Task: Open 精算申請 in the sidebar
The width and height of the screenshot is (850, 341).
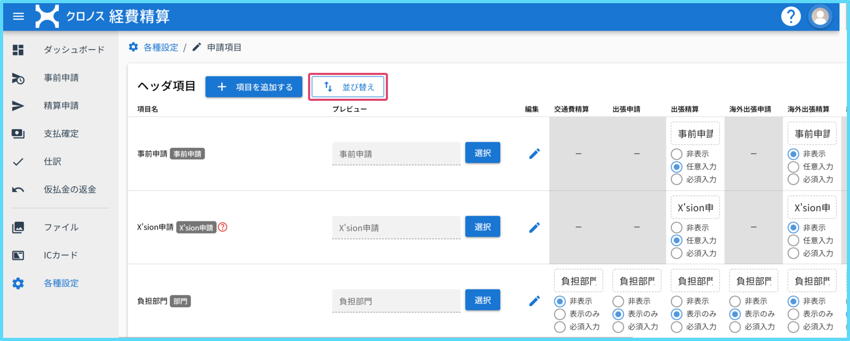Action: 61,106
